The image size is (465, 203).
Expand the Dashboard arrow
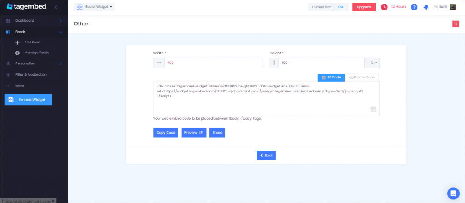[60, 21]
